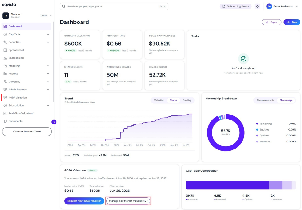Click the Subscription dollar icon
The width and height of the screenshot is (302, 210).
coord(5,105)
